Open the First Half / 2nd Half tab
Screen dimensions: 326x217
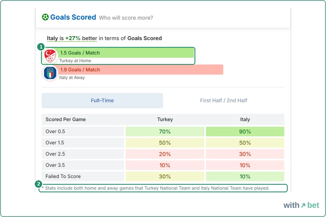tap(224, 101)
